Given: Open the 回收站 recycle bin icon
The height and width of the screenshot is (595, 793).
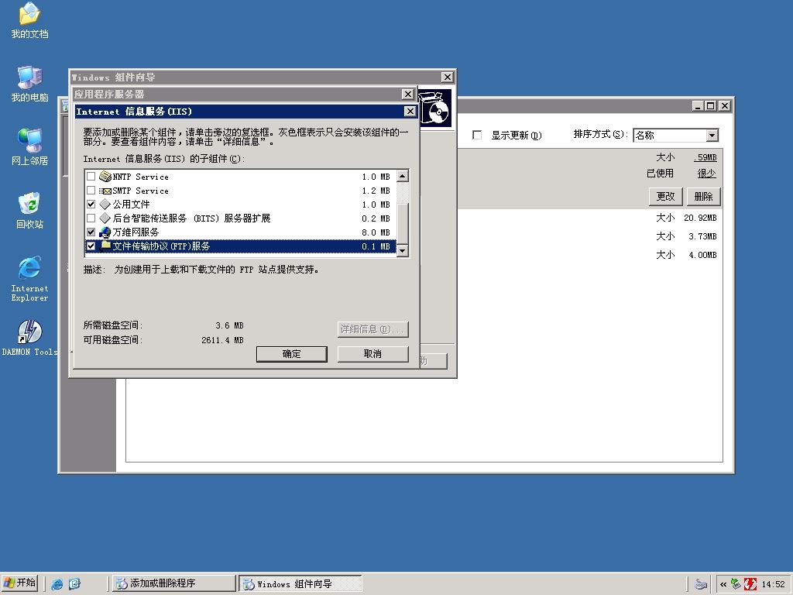Looking at the screenshot, I should click(29, 211).
